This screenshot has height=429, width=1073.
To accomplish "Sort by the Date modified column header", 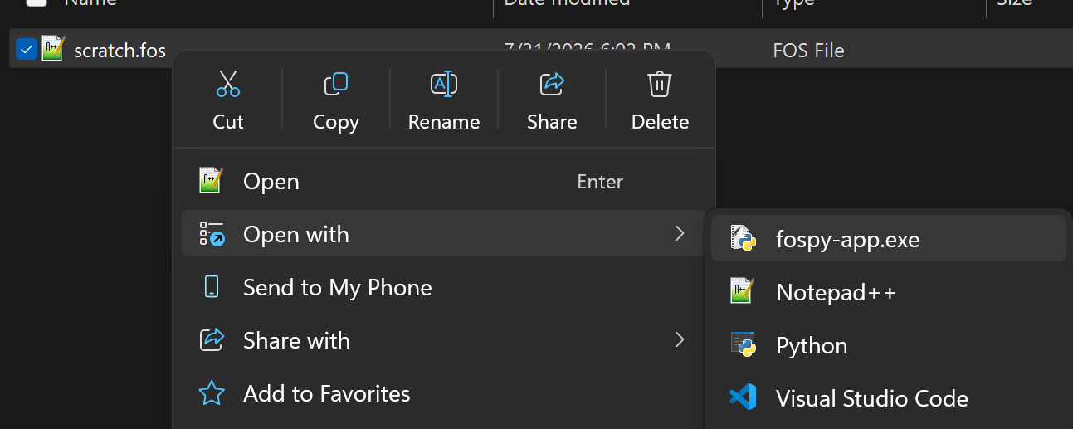I will 567,2.
